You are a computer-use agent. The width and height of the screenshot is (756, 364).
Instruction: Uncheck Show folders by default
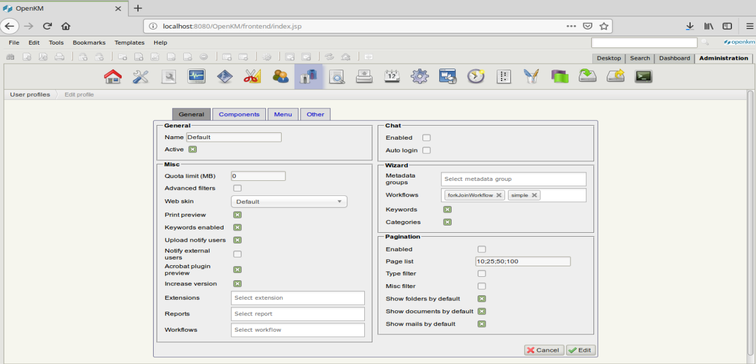click(482, 299)
